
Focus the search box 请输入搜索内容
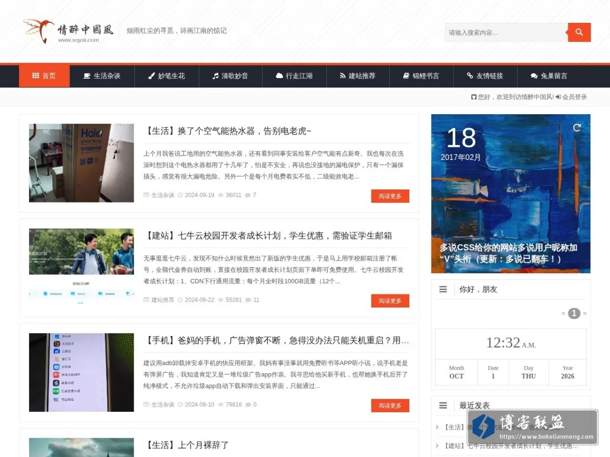[x=506, y=32]
